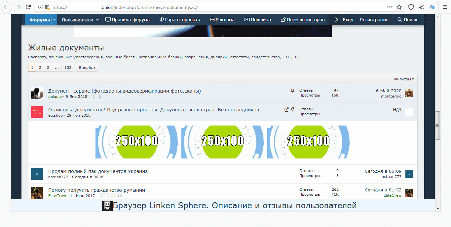Click the Регистрация link
The height and width of the screenshot is (227, 451).
[x=374, y=20]
